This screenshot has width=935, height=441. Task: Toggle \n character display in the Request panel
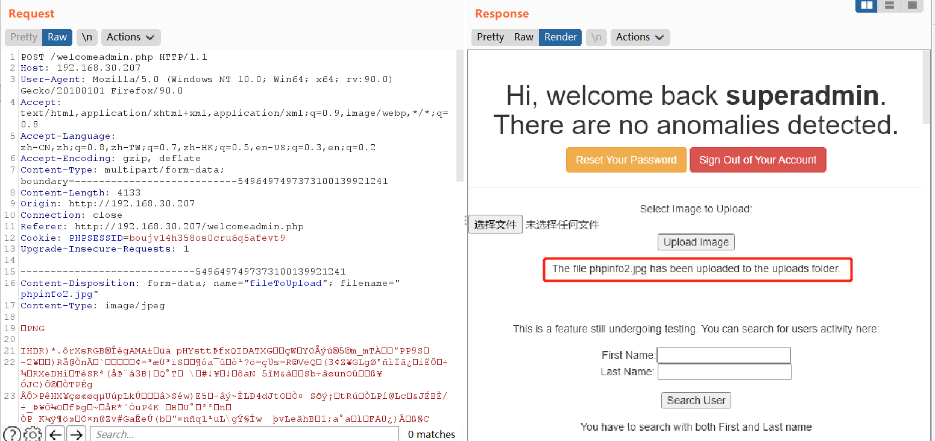click(x=86, y=37)
